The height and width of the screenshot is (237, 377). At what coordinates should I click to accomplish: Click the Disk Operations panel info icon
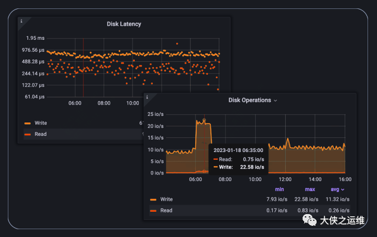coord(147,97)
